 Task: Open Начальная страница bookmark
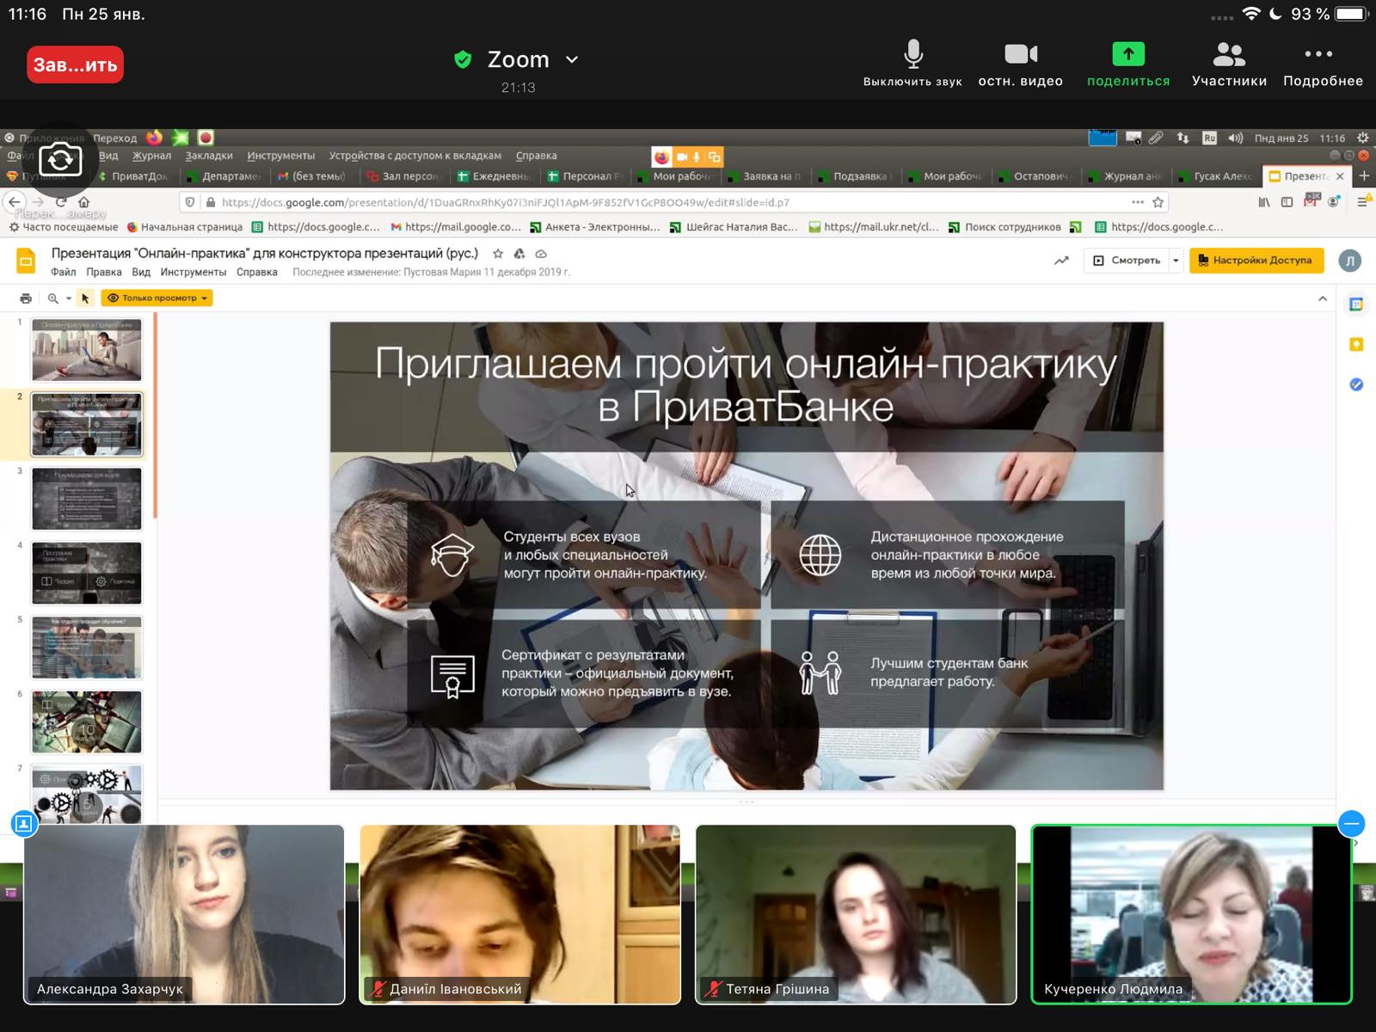184,227
